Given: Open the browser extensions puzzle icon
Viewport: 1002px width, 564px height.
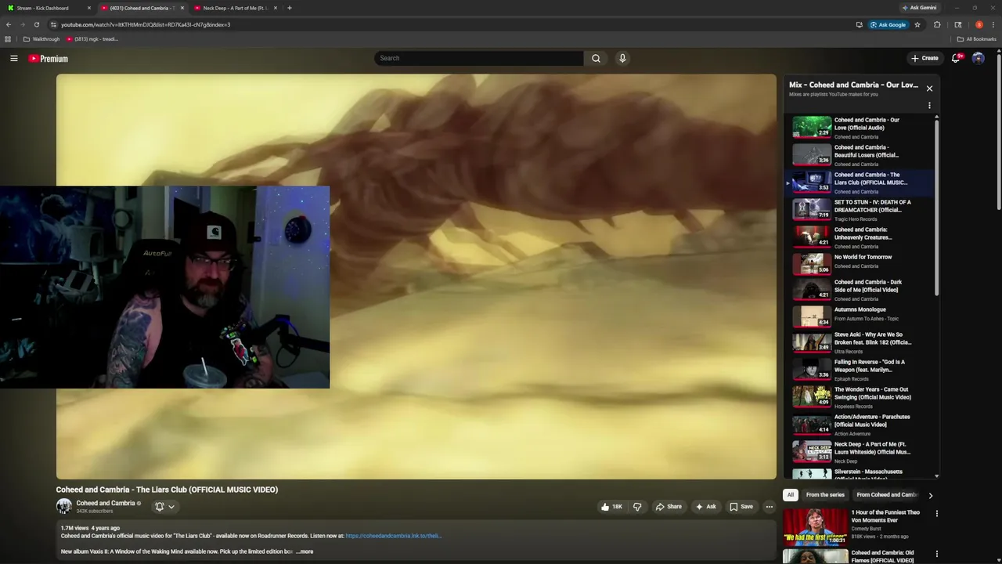Looking at the screenshot, I should pos(937,24).
